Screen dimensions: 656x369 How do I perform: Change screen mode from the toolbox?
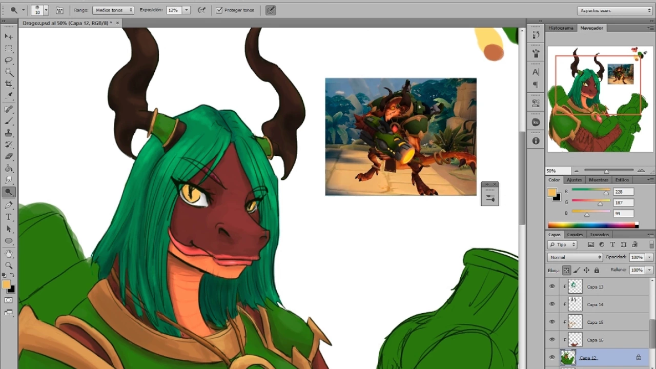coord(9,312)
